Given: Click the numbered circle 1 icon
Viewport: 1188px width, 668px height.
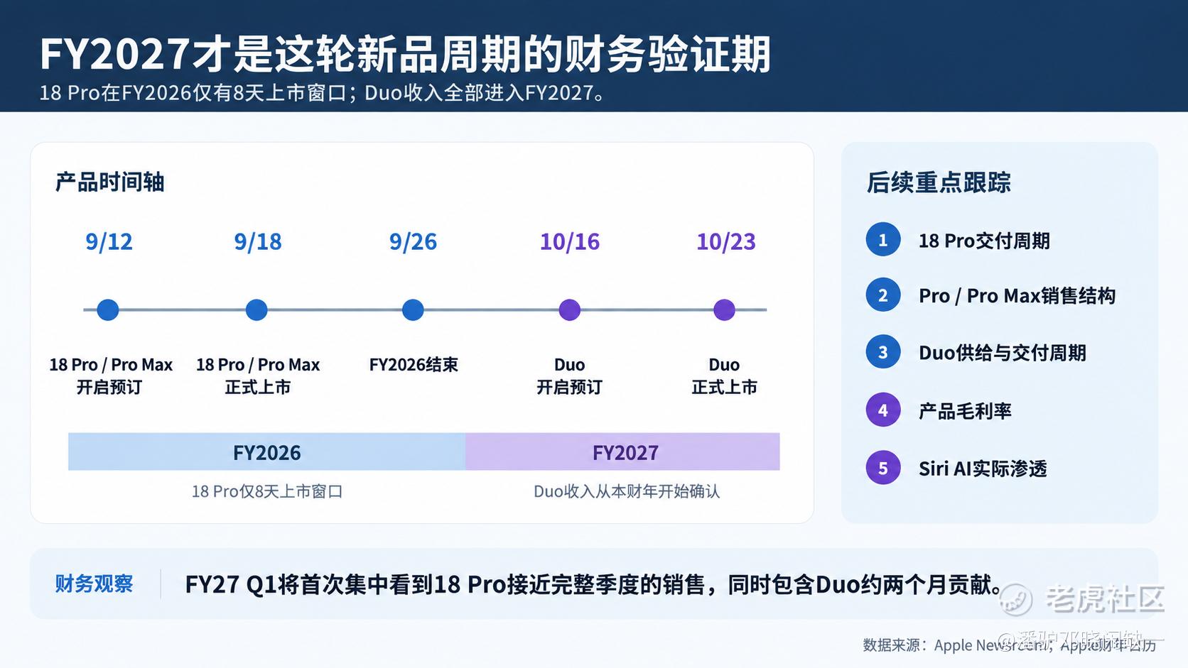Looking at the screenshot, I should point(883,240).
